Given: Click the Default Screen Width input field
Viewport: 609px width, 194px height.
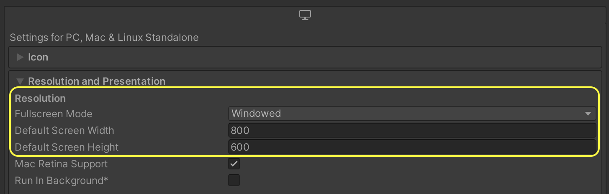Looking at the screenshot, I should [412, 131].
